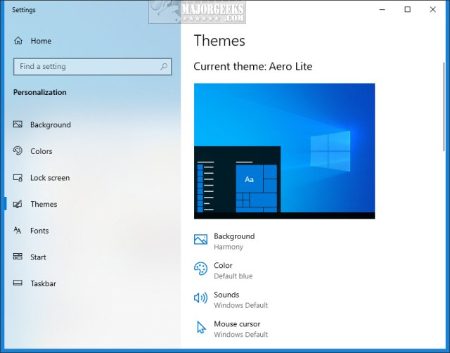Click the Personalization section heading
Viewport: 450px width, 353px height.
[40, 92]
